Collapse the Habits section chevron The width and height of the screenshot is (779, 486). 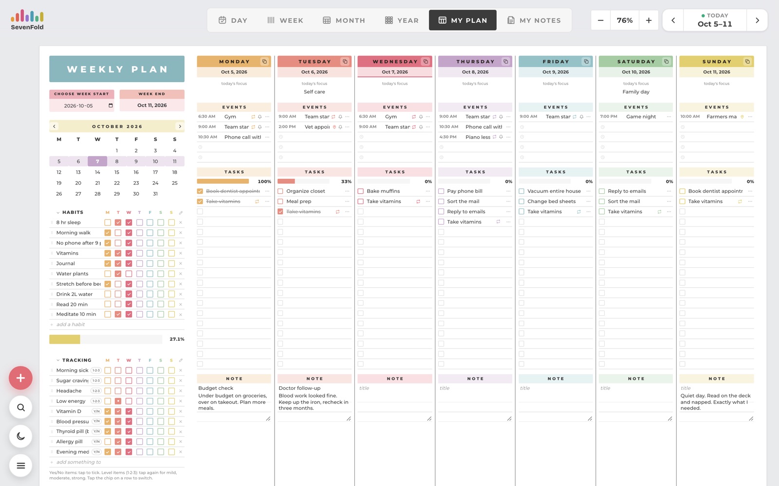(58, 212)
